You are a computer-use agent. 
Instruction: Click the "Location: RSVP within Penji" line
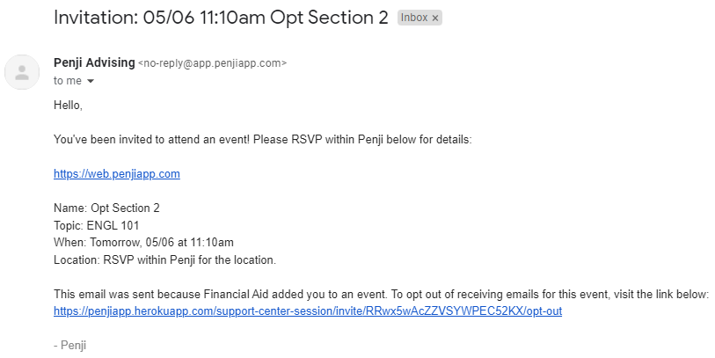point(164,260)
